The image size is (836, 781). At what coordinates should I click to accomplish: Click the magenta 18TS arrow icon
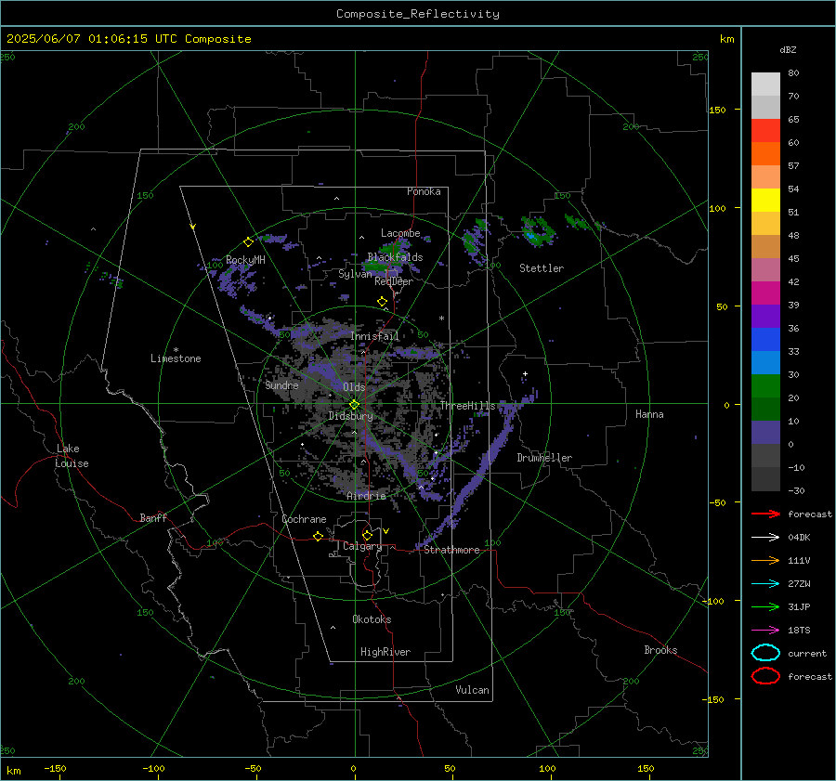pos(765,631)
